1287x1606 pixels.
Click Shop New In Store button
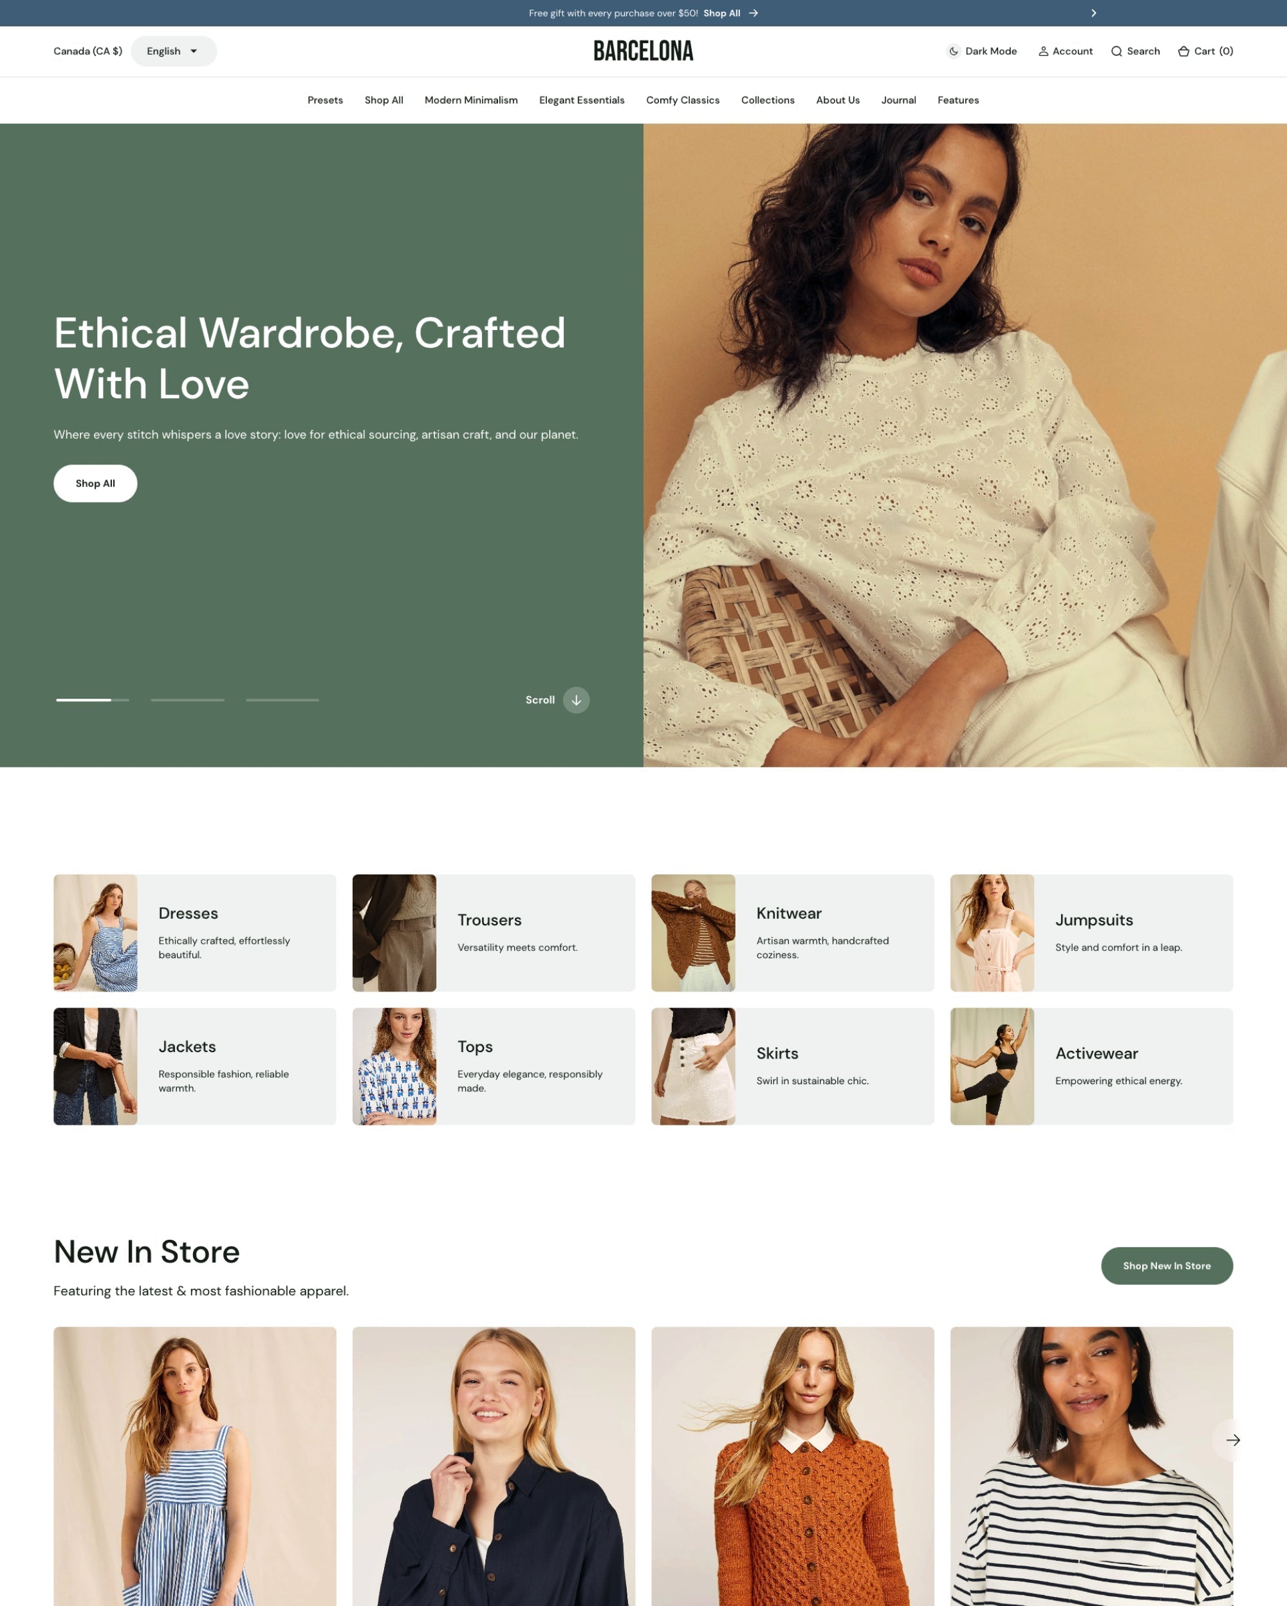pos(1166,1266)
